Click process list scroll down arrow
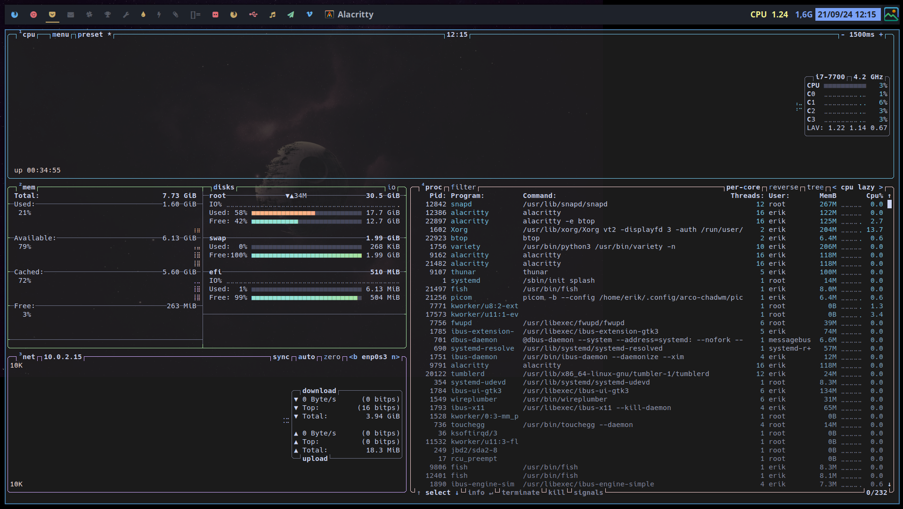The width and height of the screenshot is (903, 509). click(x=889, y=484)
